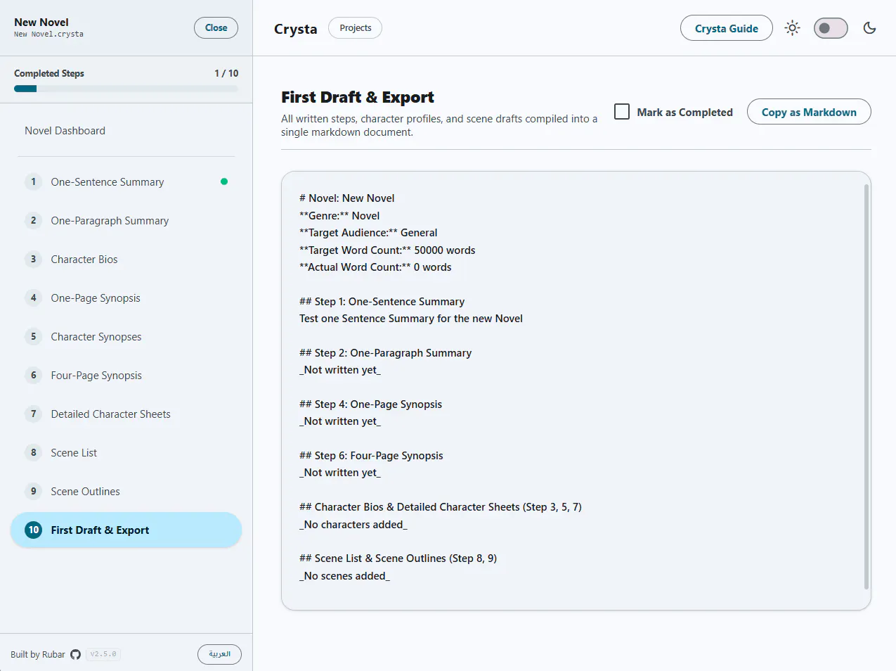This screenshot has height=671, width=896.
Task: Click the Crysta logo title
Action: point(295,29)
